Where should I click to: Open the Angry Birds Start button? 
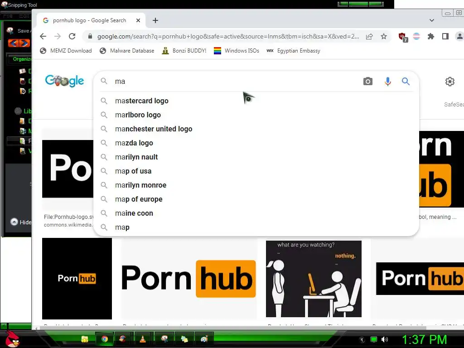pos(12,339)
